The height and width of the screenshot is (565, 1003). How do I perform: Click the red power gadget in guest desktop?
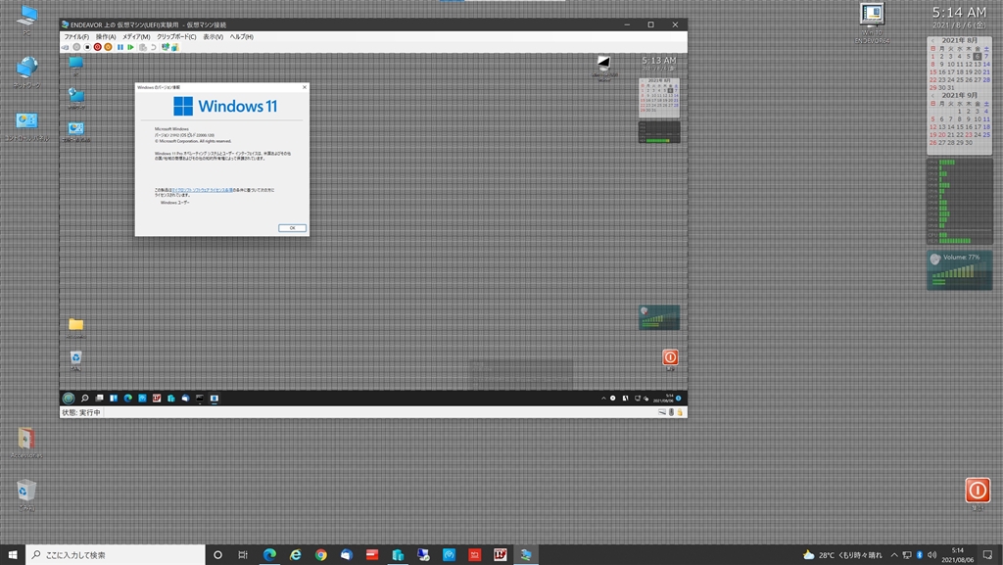(670, 357)
